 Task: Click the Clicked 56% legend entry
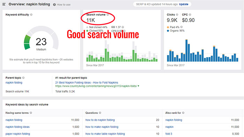point(95,31)
